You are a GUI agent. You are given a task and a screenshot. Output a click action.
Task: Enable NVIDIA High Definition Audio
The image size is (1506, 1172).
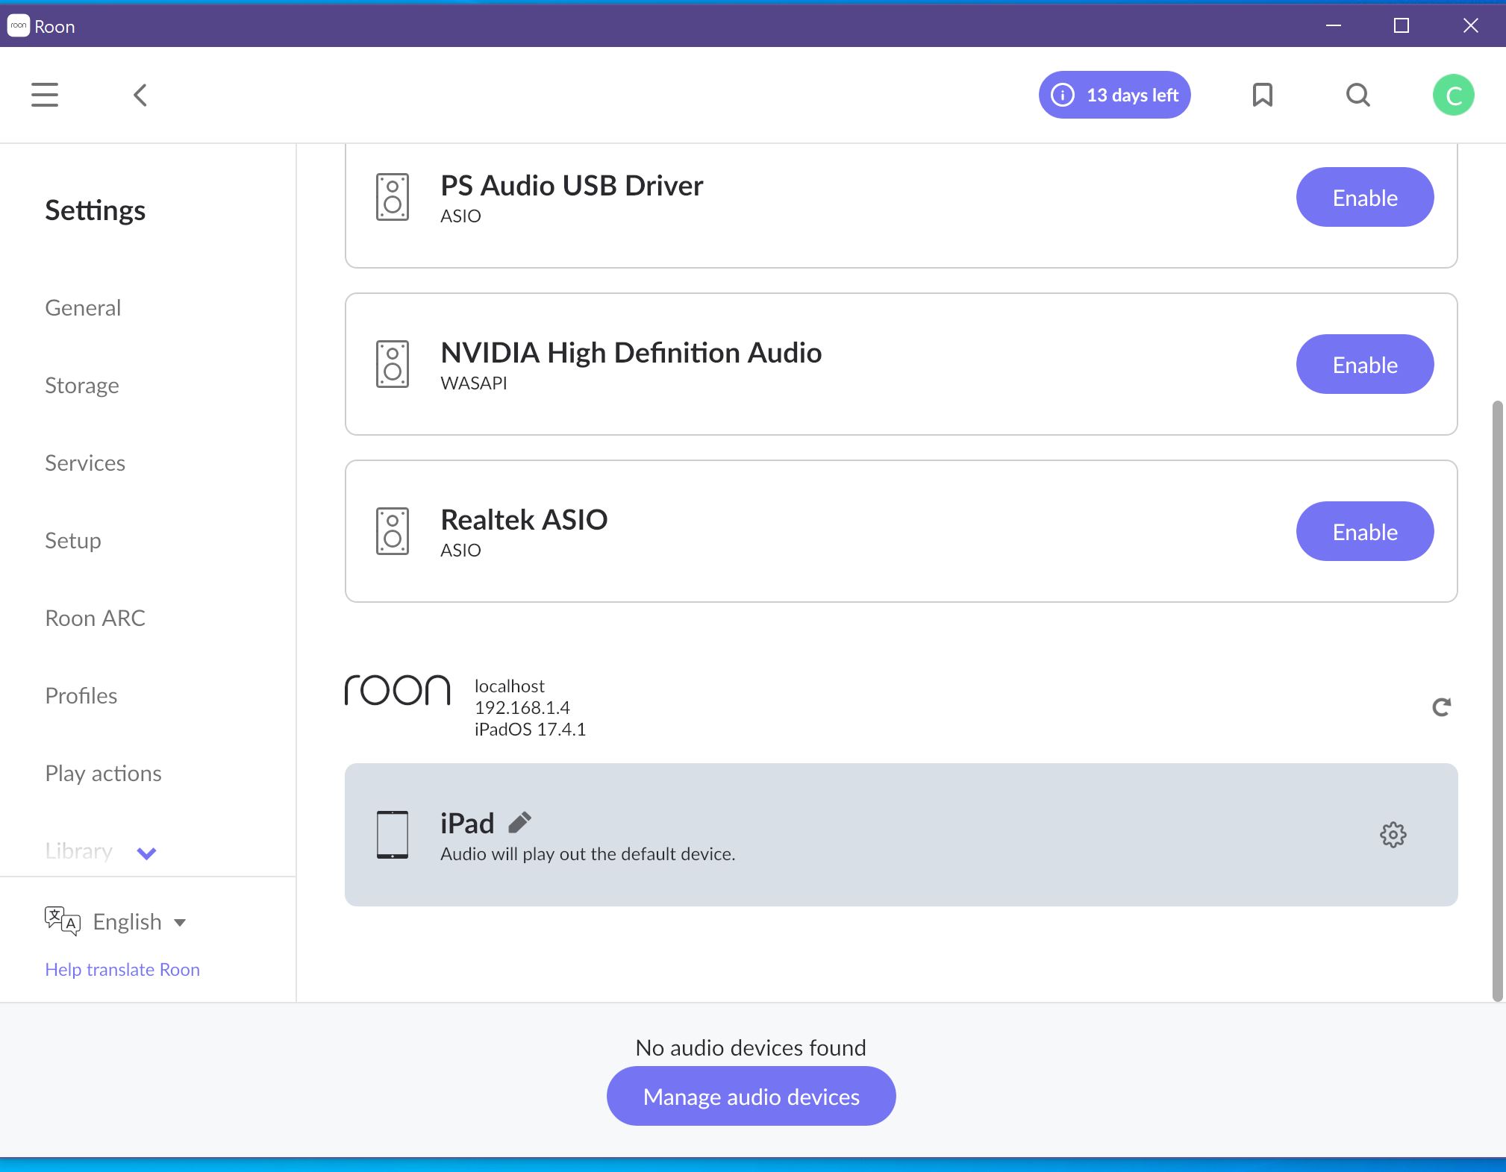(x=1365, y=365)
